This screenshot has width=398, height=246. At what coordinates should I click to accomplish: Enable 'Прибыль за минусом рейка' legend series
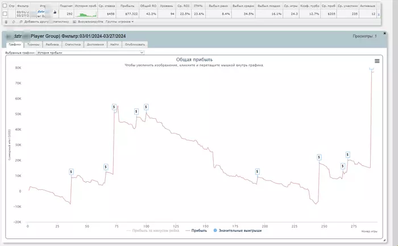click(x=153, y=231)
